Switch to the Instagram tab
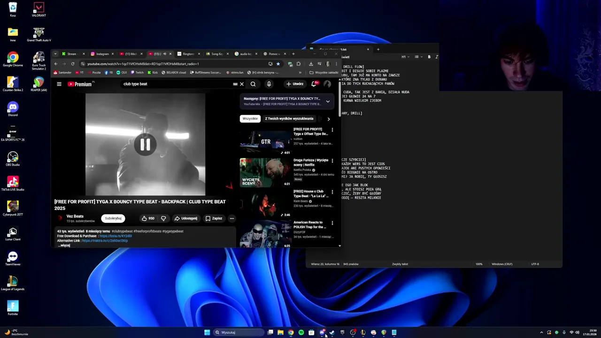601x338 pixels. click(103, 54)
